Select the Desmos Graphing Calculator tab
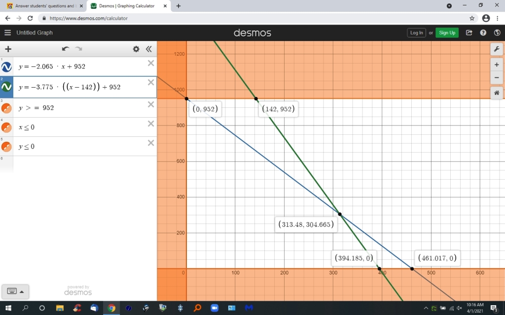Screen dimensions: 505x315 (126, 6)
